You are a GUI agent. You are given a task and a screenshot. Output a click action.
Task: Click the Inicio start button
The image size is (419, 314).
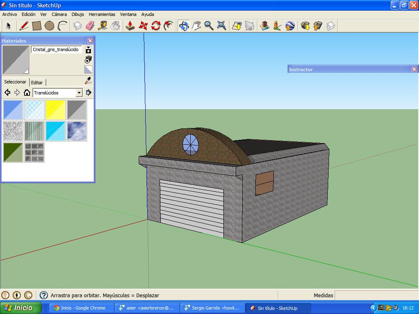tap(21, 308)
